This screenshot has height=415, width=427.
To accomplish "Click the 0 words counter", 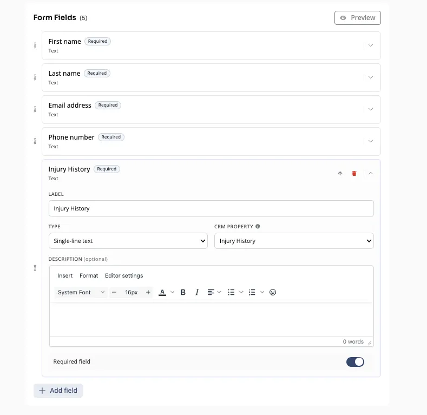I will [353, 341].
